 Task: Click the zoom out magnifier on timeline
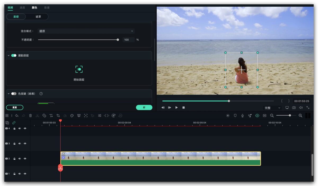click(x=272, y=116)
